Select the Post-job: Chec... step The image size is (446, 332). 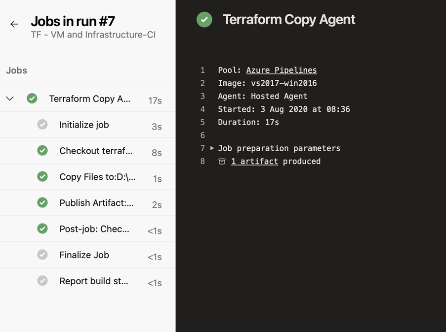pos(87,229)
